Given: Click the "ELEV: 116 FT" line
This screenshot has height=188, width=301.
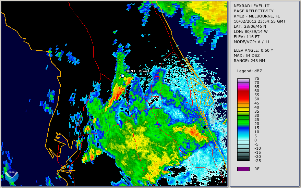Looking at the screenshot, I should point(246,37).
